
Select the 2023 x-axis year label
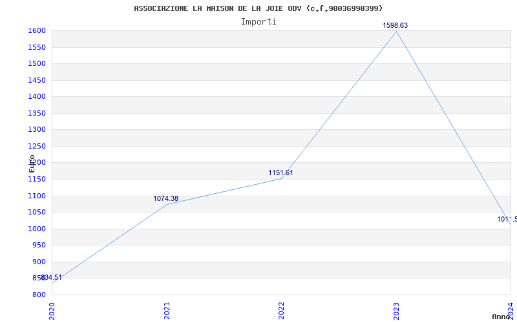coord(396,311)
